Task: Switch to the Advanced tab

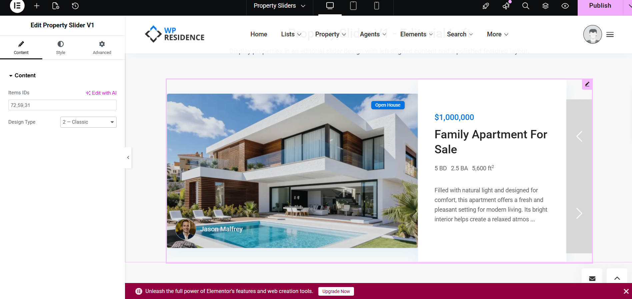Action: click(102, 48)
